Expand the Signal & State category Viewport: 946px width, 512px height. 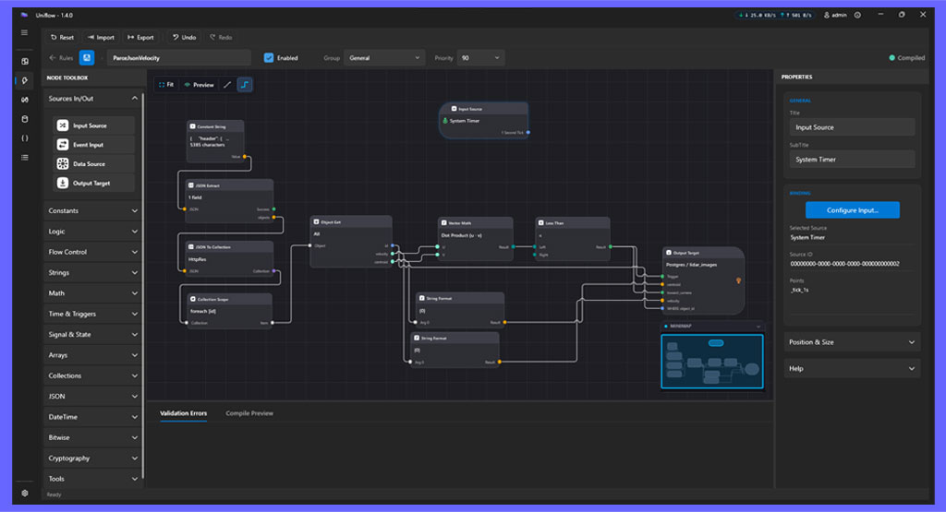pos(93,334)
